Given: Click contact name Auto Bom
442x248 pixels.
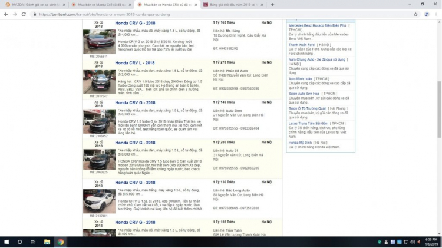Looking at the screenshot, I should [x=234, y=111].
